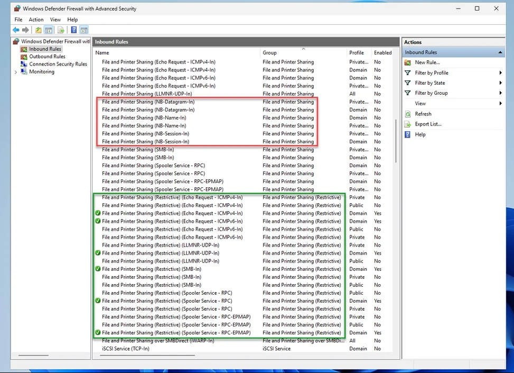This screenshot has width=514, height=373.
Task: Click the Refresh icon in Actions pane
Action: click(x=407, y=114)
